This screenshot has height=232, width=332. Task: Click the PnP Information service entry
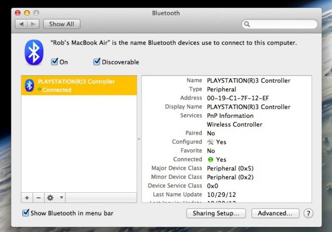pos(230,116)
